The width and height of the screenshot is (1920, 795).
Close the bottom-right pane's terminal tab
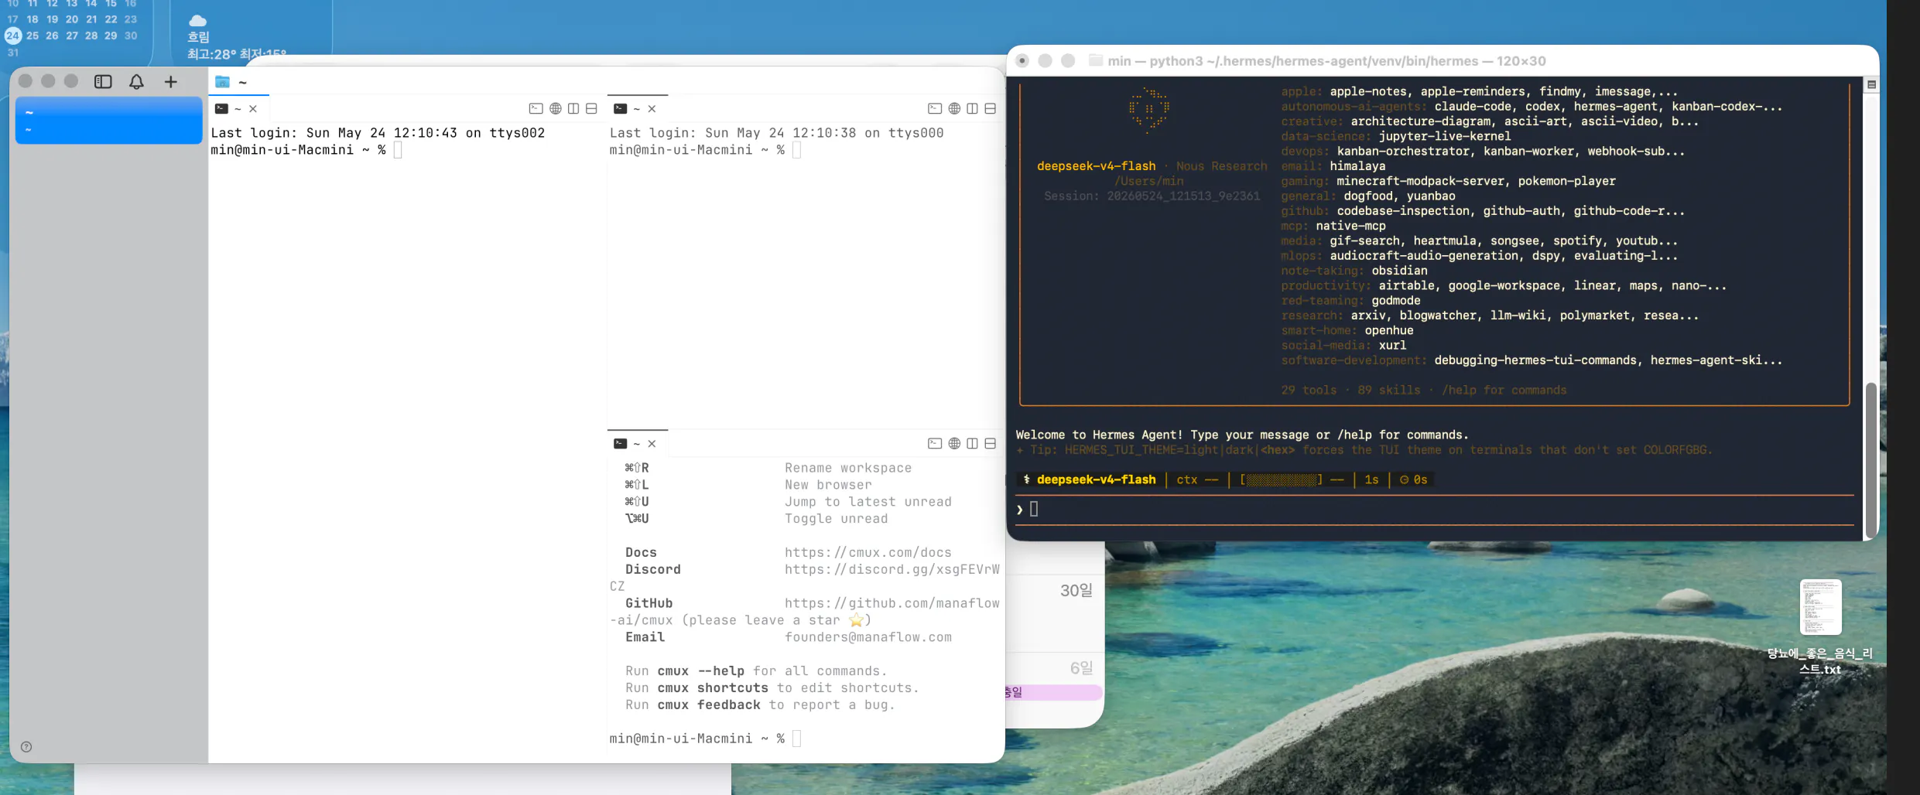[x=652, y=444]
